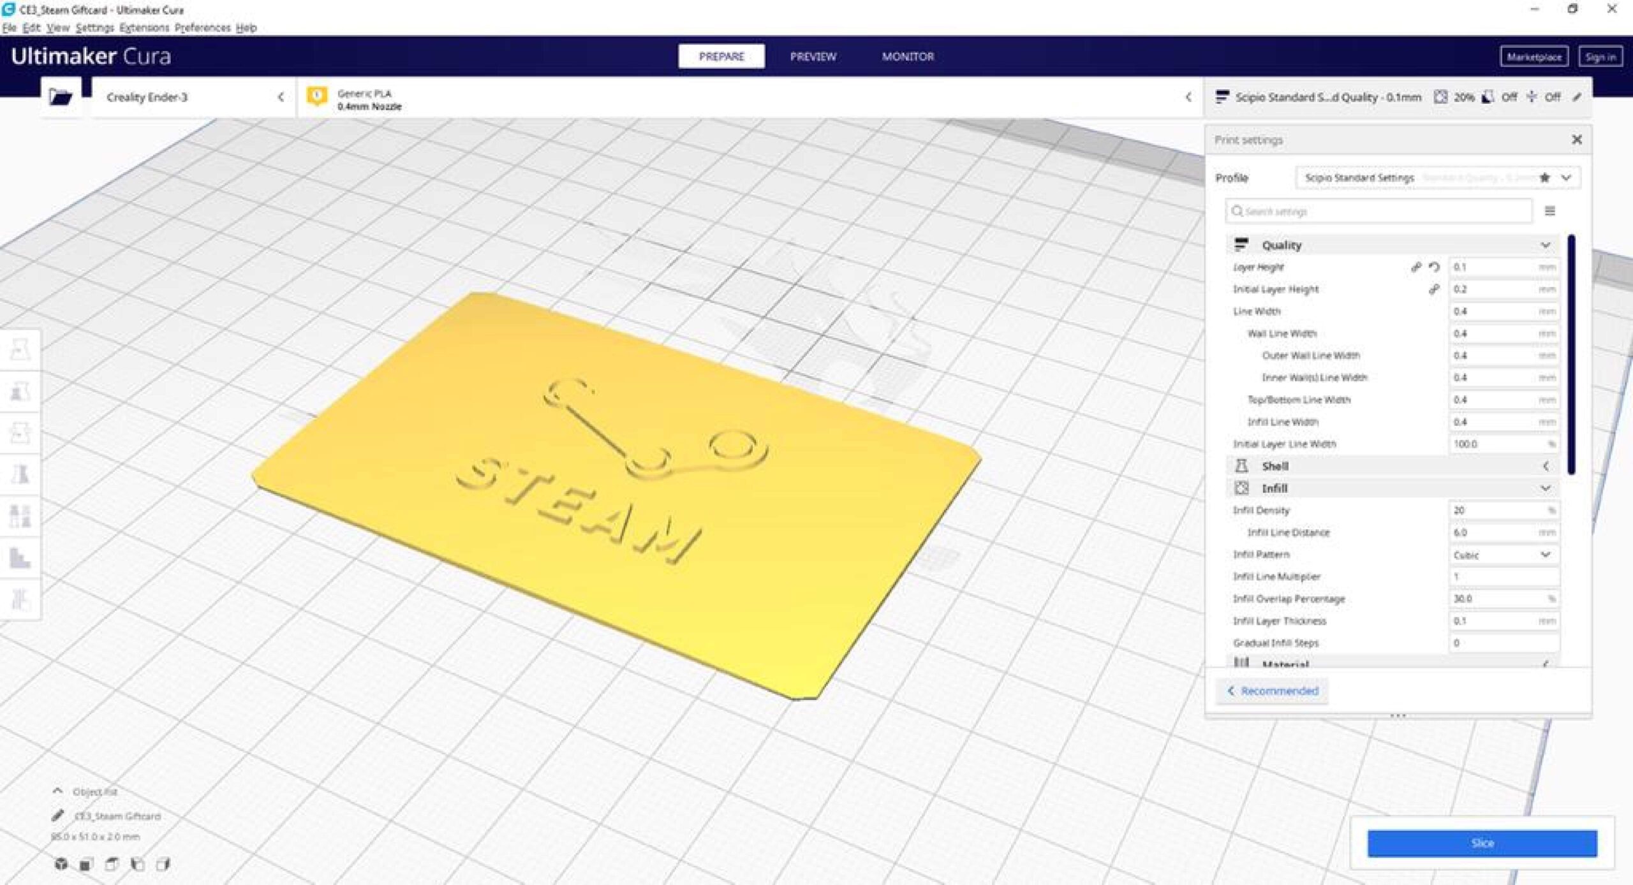Click the Slice button
This screenshot has height=885, width=1633.
tap(1482, 842)
